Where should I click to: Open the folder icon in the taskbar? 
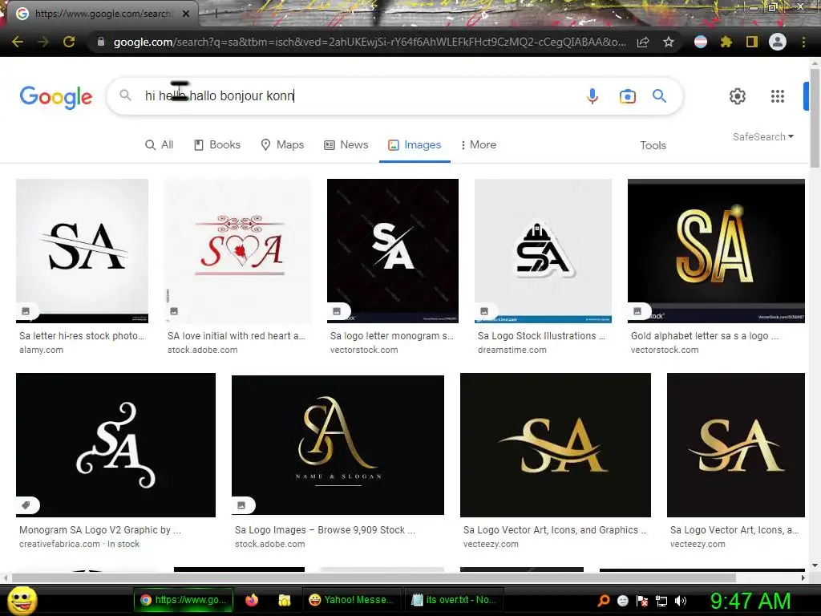point(285,600)
